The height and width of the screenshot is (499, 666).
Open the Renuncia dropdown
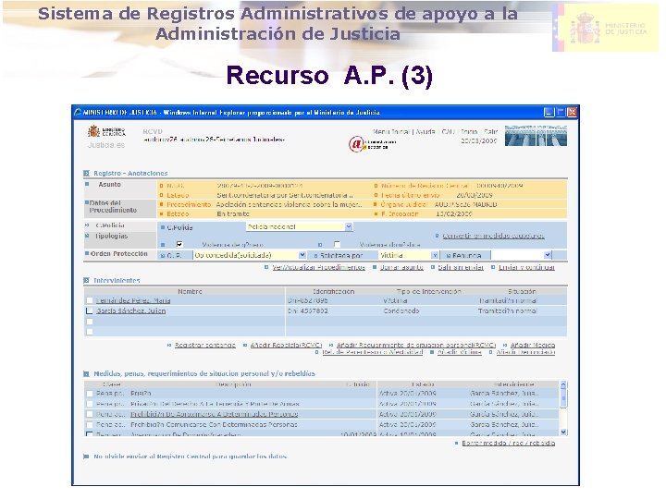point(521,255)
